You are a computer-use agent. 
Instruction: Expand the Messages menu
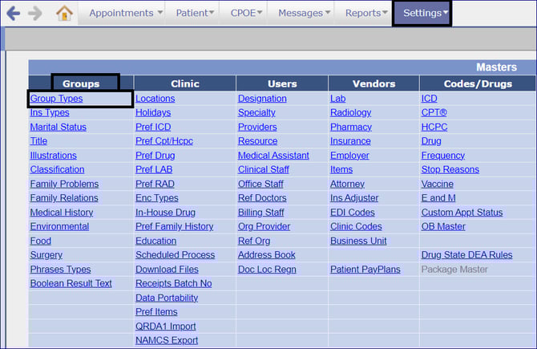tap(305, 13)
